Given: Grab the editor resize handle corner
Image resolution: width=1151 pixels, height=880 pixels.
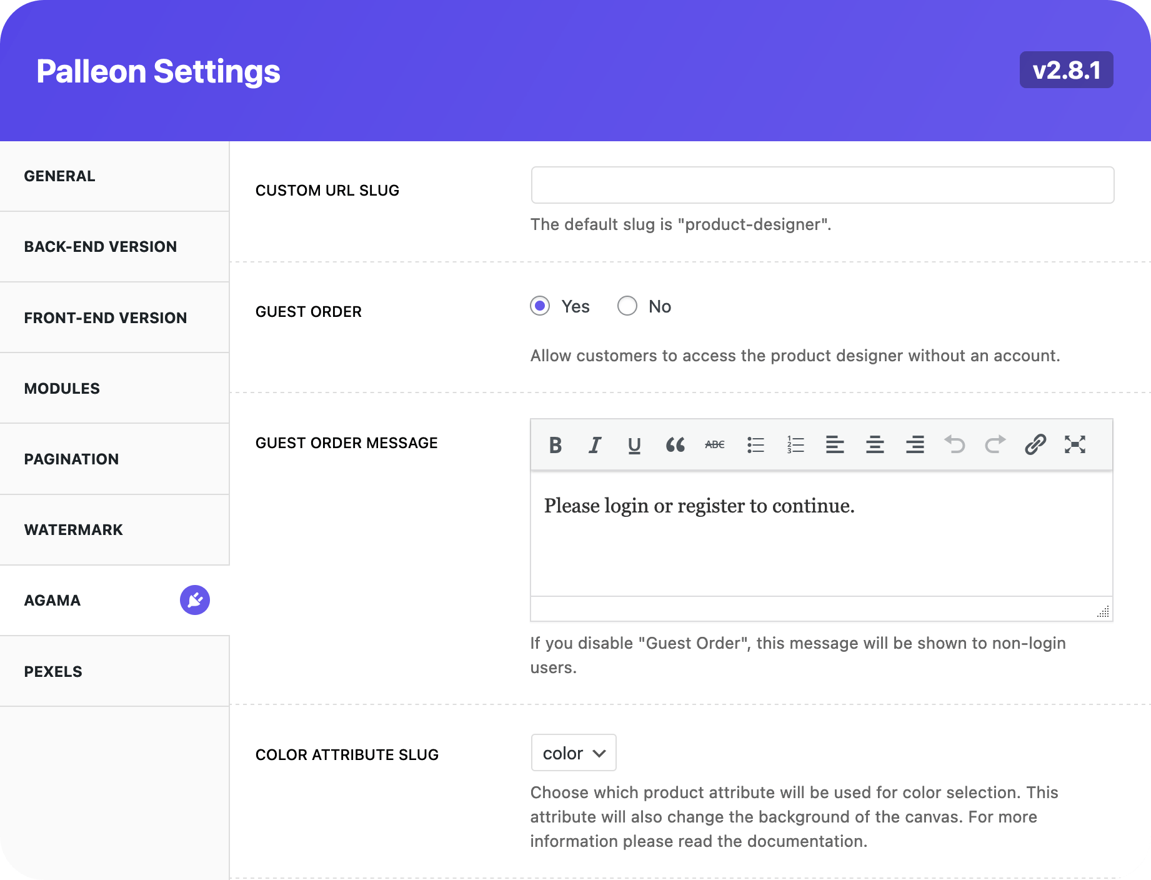Looking at the screenshot, I should tap(1104, 611).
